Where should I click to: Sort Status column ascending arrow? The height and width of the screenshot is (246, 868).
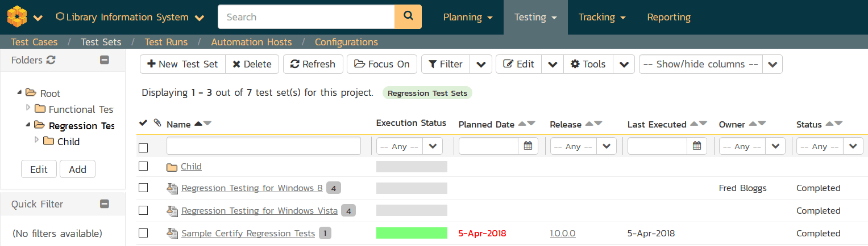pyautogui.click(x=829, y=124)
